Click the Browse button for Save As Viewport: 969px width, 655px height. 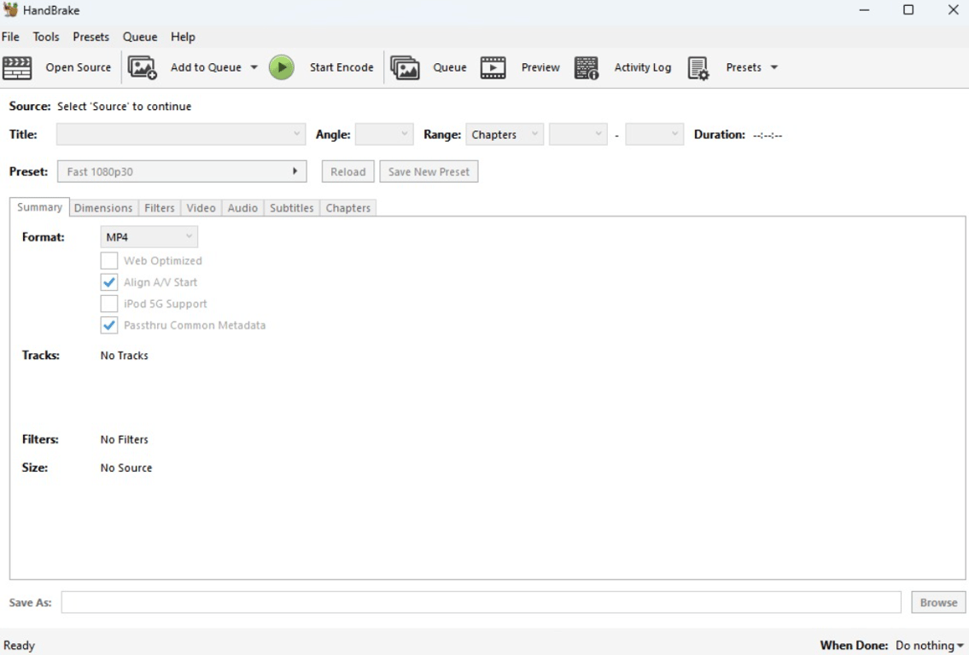[x=937, y=602]
